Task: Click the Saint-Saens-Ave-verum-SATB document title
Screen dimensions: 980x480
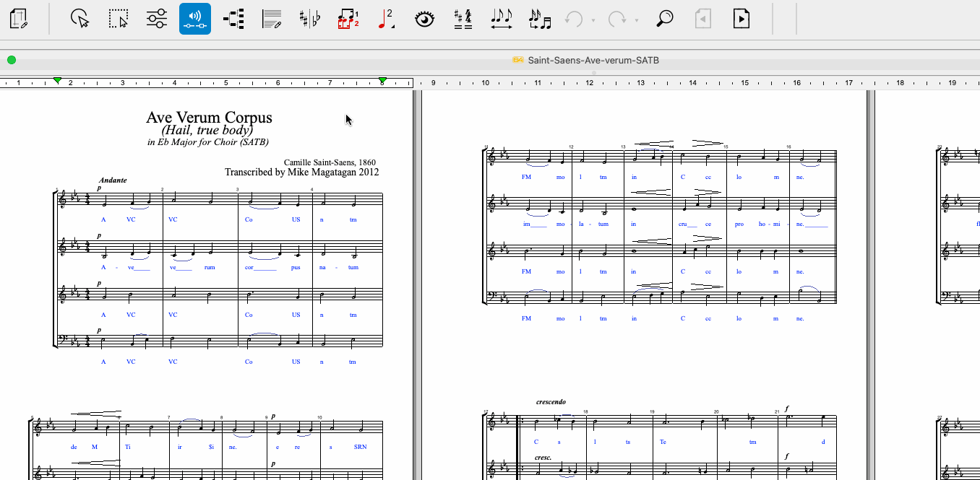Action: tap(593, 60)
